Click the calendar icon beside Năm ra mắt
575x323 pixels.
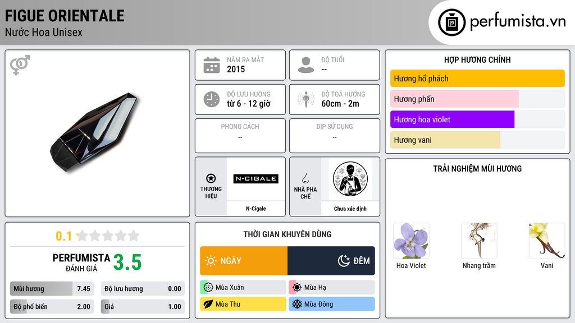click(212, 65)
